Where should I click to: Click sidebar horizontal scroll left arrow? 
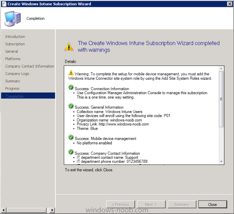point(4,210)
